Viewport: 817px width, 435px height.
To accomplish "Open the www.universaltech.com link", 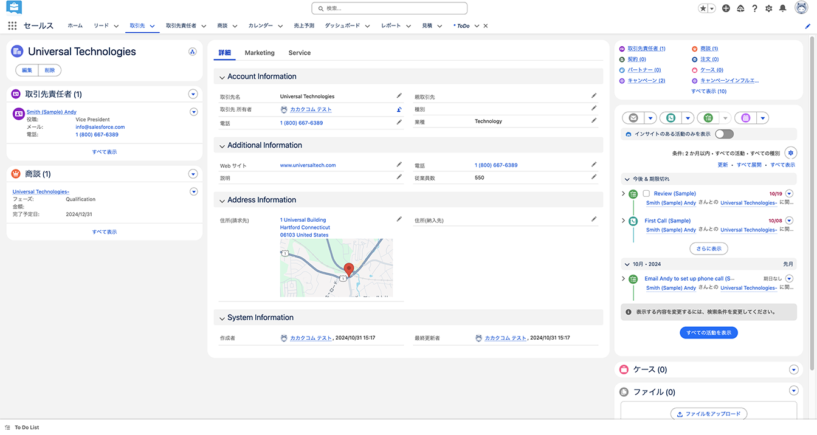I will tap(308, 165).
